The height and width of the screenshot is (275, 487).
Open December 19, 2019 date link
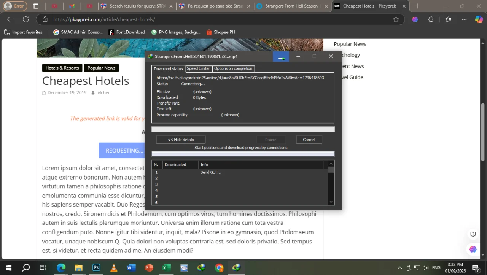tap(67, 93)
